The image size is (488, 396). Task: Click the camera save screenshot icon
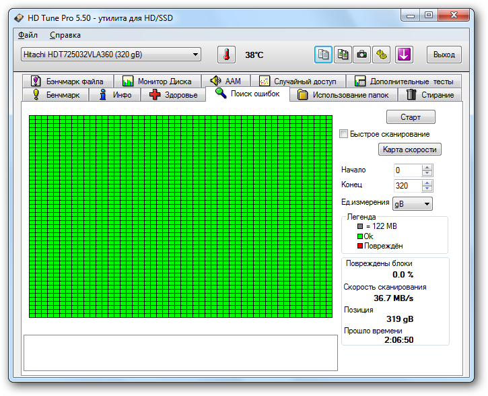(362, 55)
